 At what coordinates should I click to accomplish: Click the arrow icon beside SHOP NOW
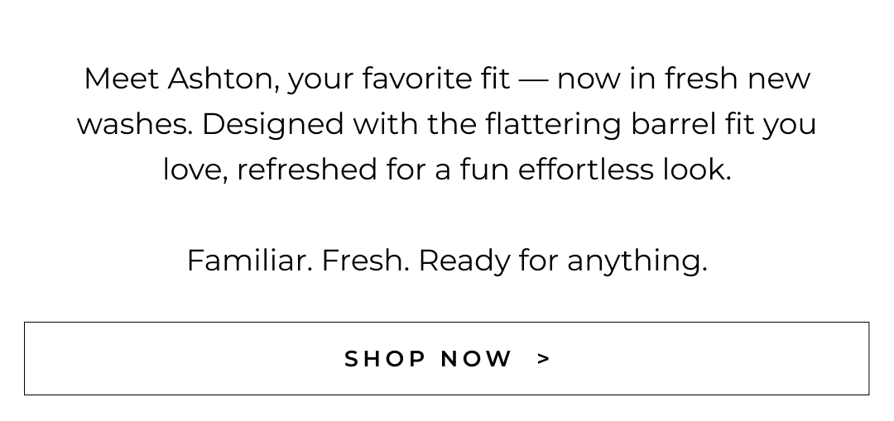544,359
